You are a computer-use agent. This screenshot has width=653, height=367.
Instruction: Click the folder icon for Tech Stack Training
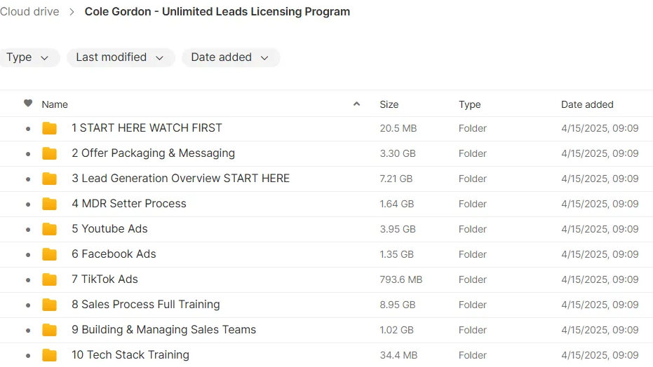point(49,355)
